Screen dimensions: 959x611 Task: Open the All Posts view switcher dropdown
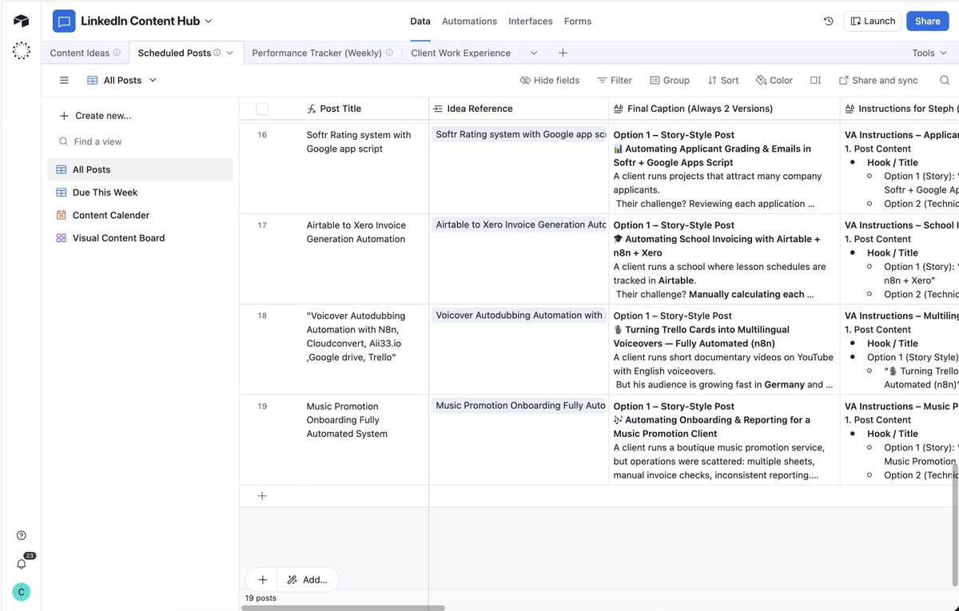122,80
